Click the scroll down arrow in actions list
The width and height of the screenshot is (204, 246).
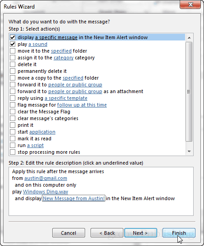point(189,152)
